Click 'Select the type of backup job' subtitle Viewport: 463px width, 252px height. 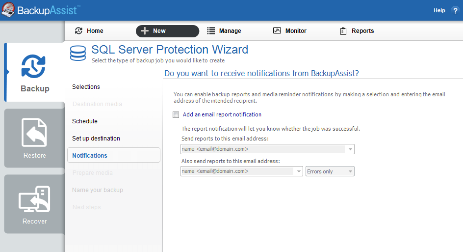[x=158, y=60]
